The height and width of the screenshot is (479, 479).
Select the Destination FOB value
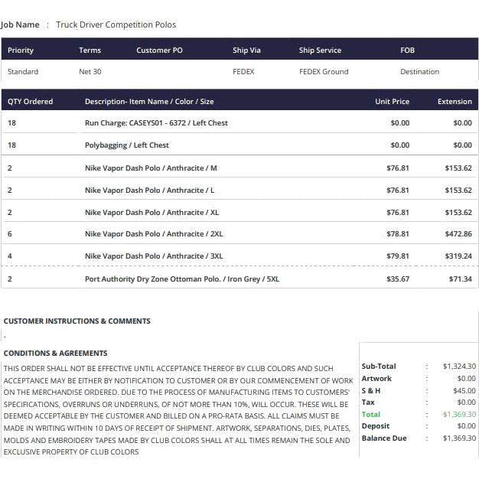pos(420,71)
